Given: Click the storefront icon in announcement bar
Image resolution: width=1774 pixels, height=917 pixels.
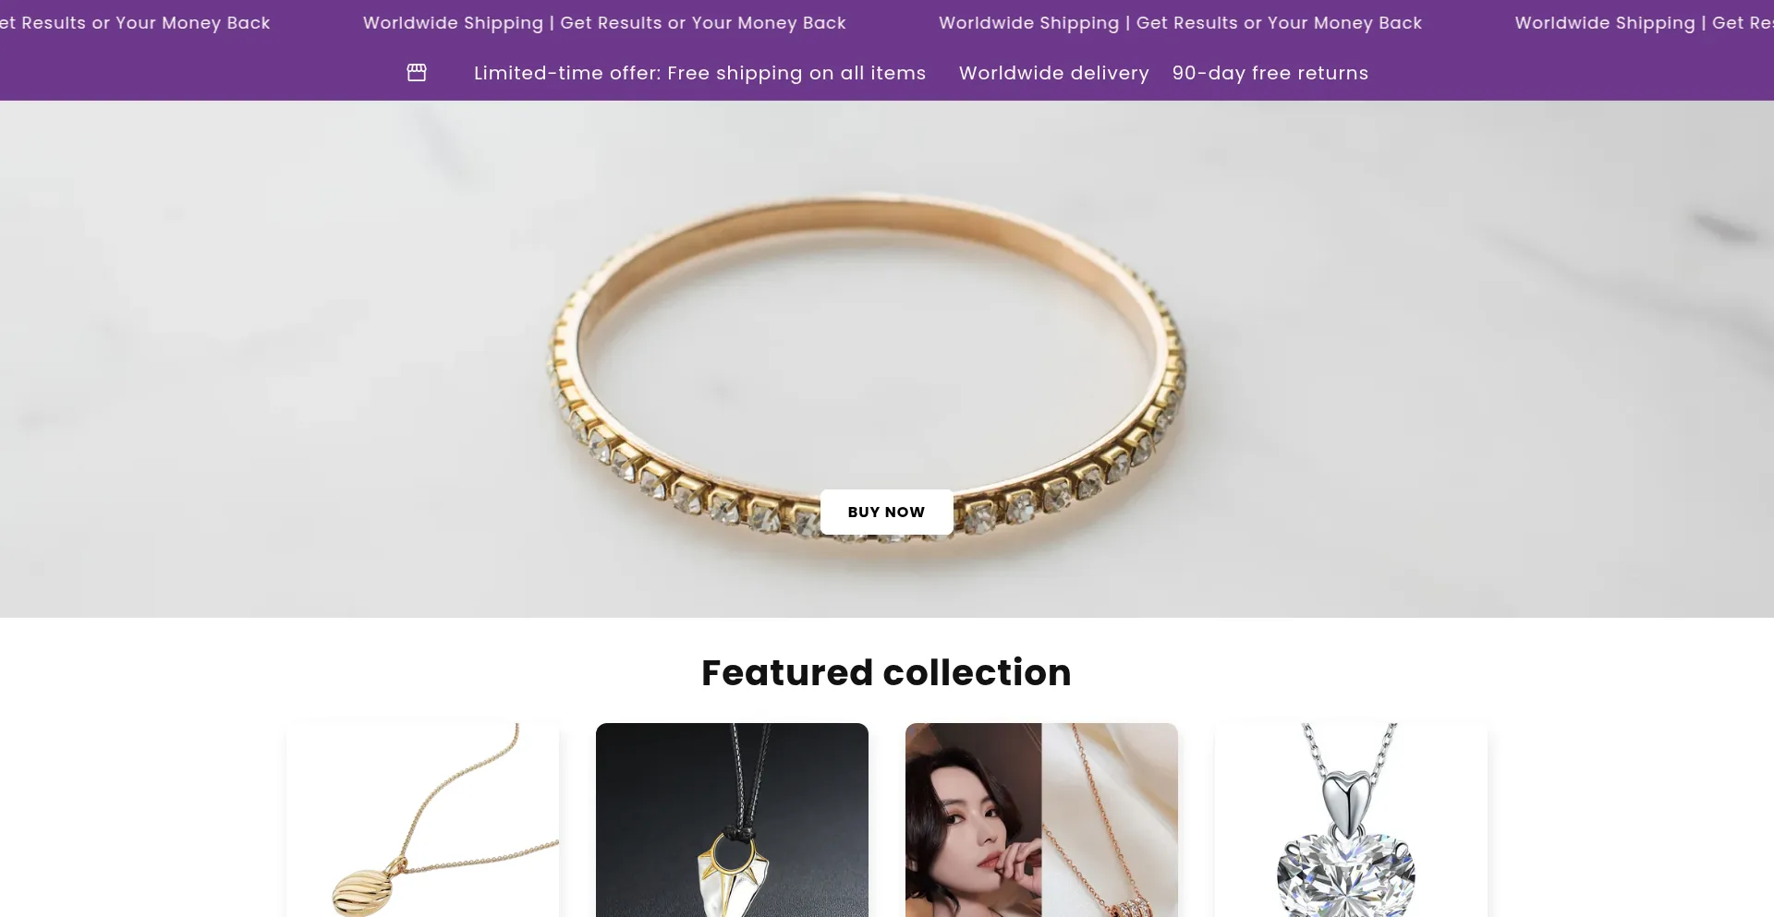Looking at the screenshot, I should click(x=417, y=73).
